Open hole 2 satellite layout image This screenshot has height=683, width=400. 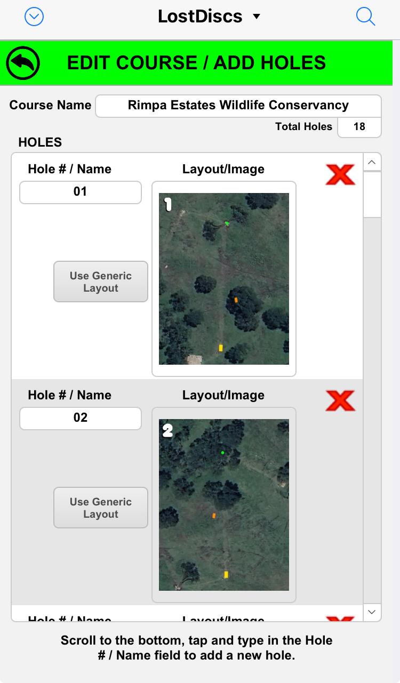[224, 505]
